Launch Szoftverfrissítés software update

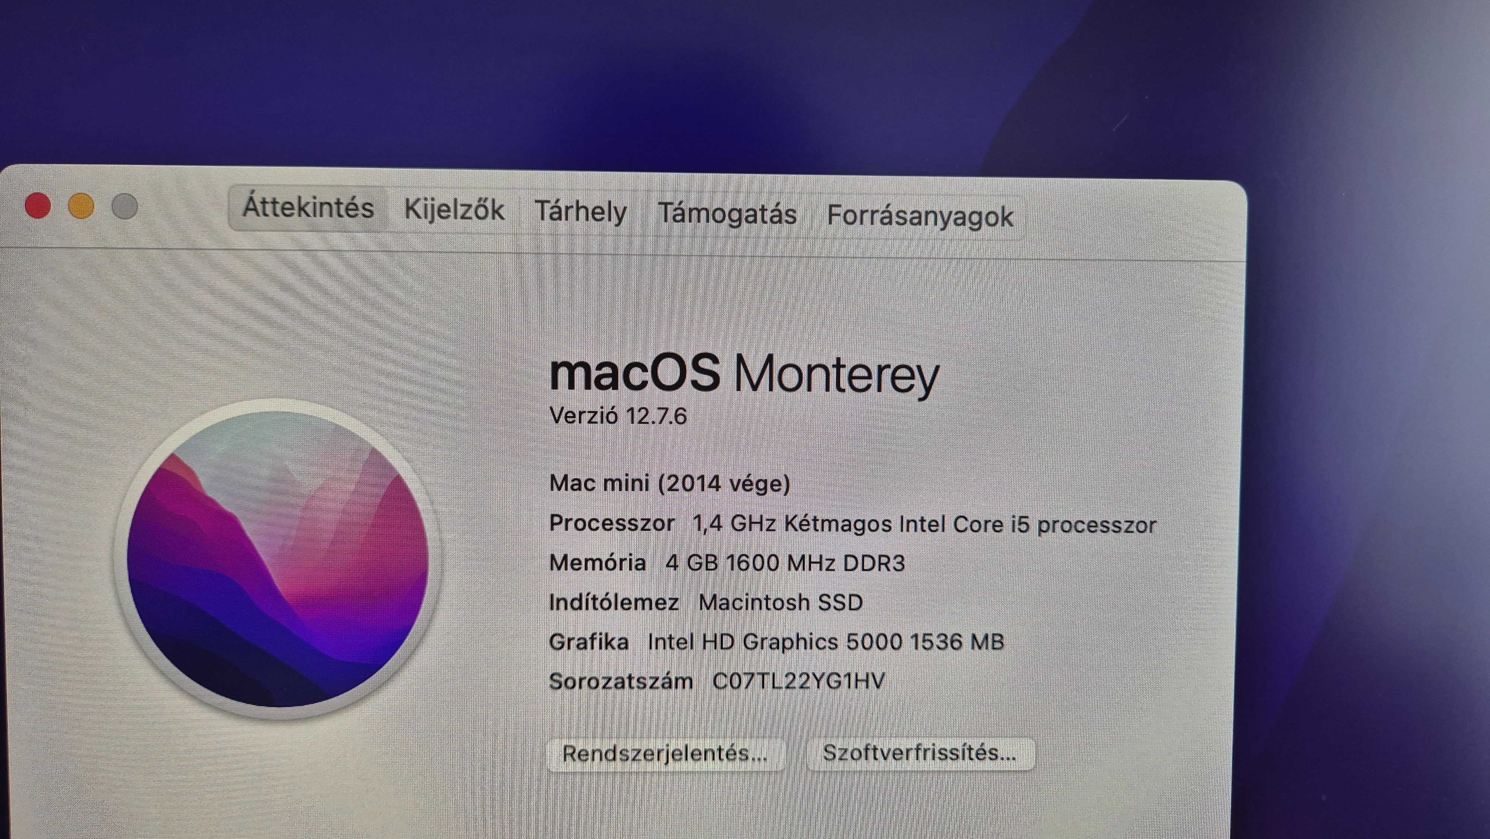[x=920, y=753]
